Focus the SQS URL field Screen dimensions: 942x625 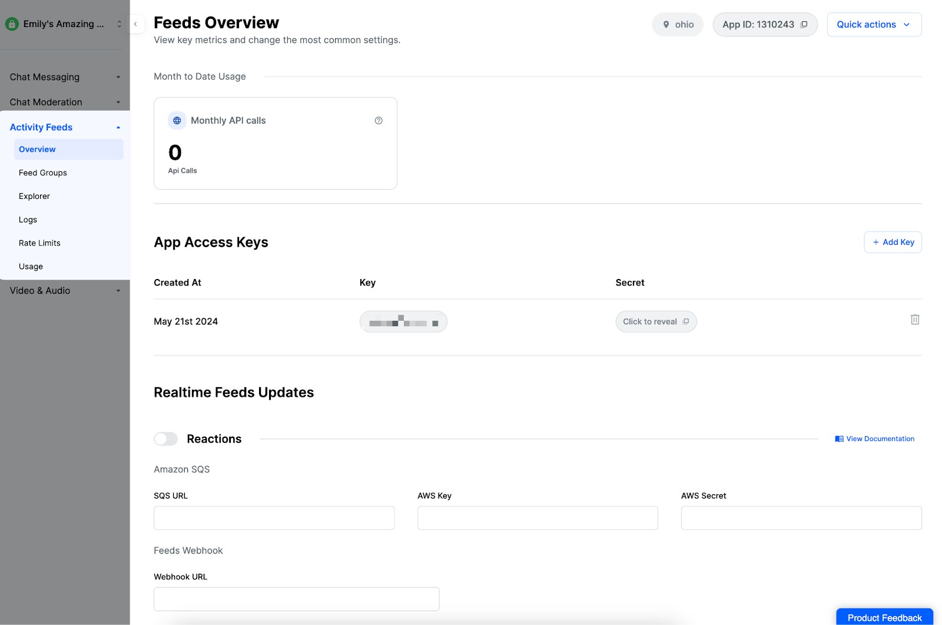click(x=274, y=518)
